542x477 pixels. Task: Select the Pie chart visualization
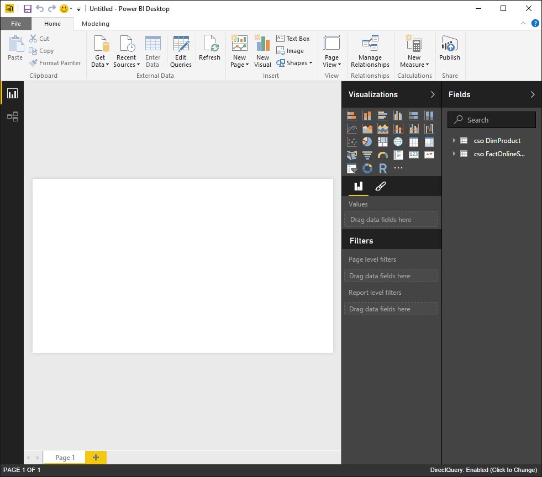tap(367, 141)
